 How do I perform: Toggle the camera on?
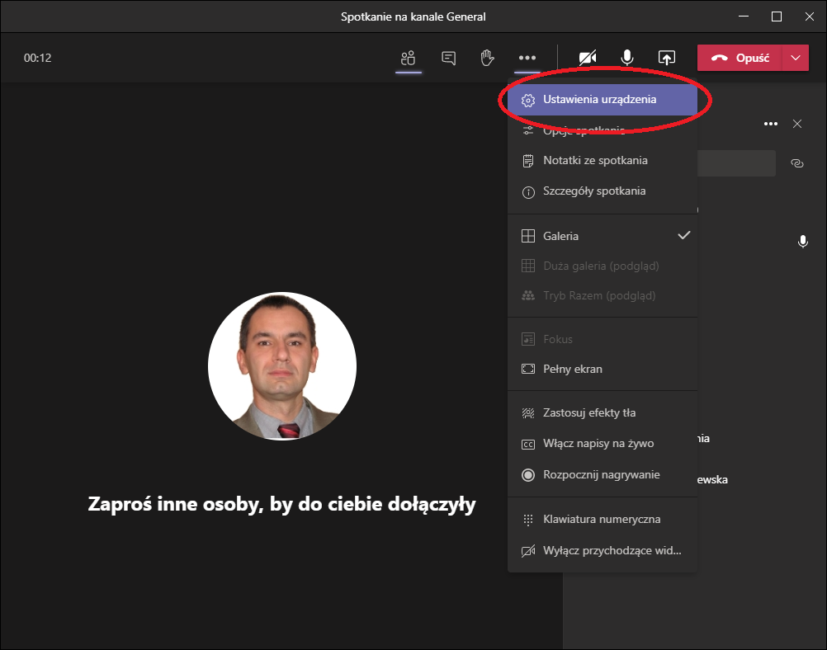(588, 58)
